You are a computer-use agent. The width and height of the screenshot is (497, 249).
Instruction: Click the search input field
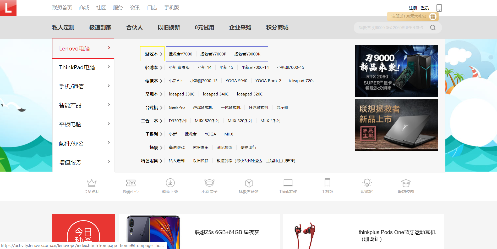coord(391,28)
